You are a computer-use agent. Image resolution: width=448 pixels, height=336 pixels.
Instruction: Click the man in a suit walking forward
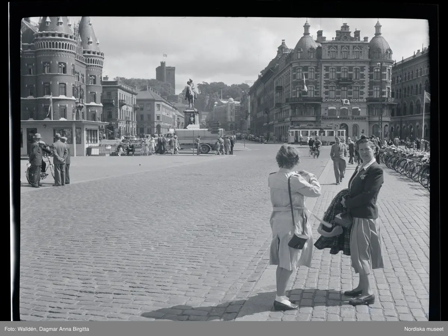tap(339, 160)
